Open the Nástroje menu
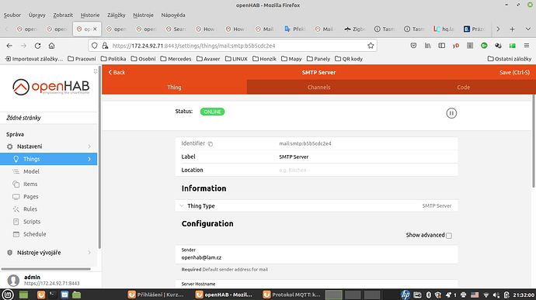The width and height of the screenshot is (536, 300). click(x=143, y=15)
